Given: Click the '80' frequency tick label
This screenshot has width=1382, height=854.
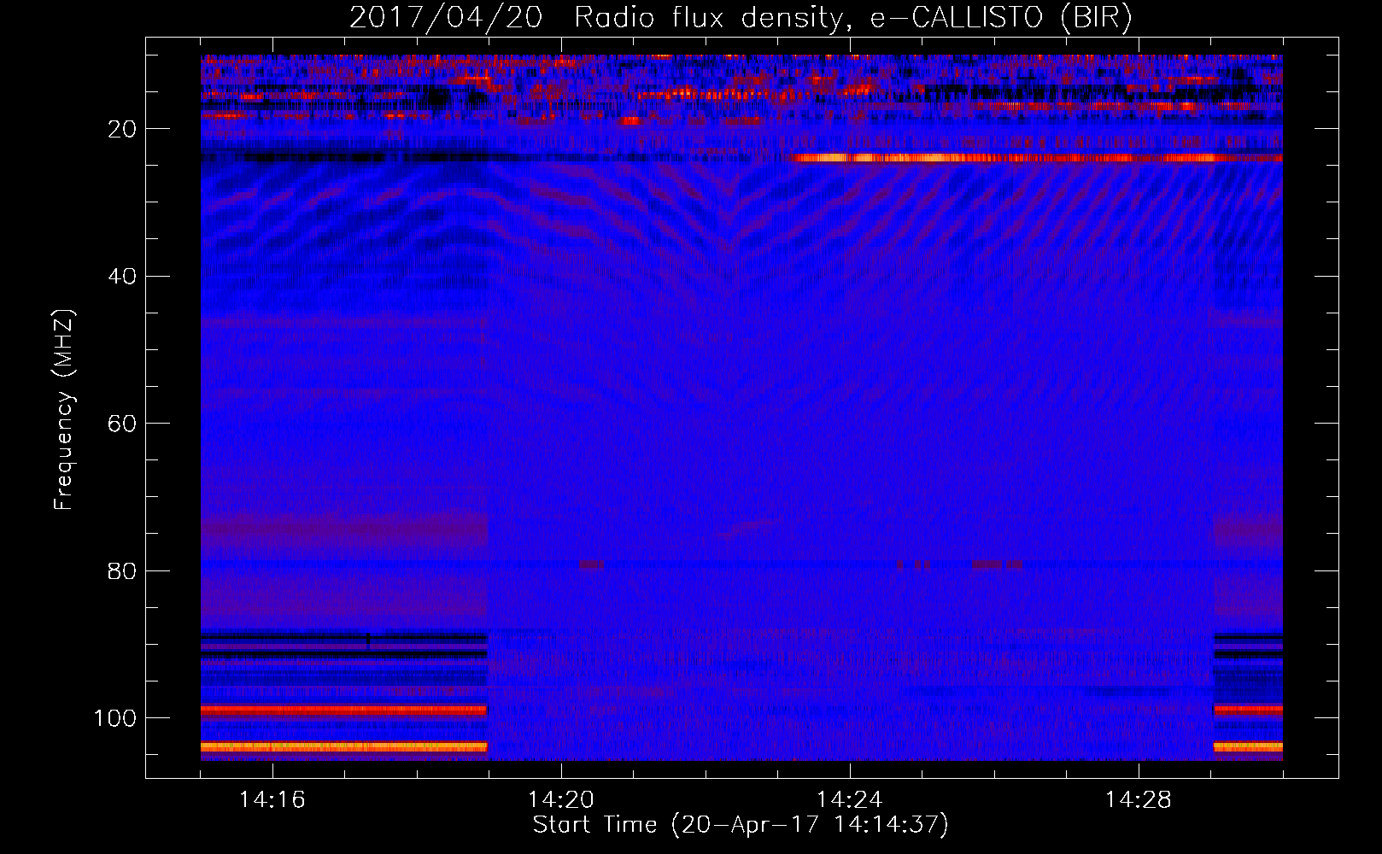Looking at the screenshot, I should (x=122, y=571).
